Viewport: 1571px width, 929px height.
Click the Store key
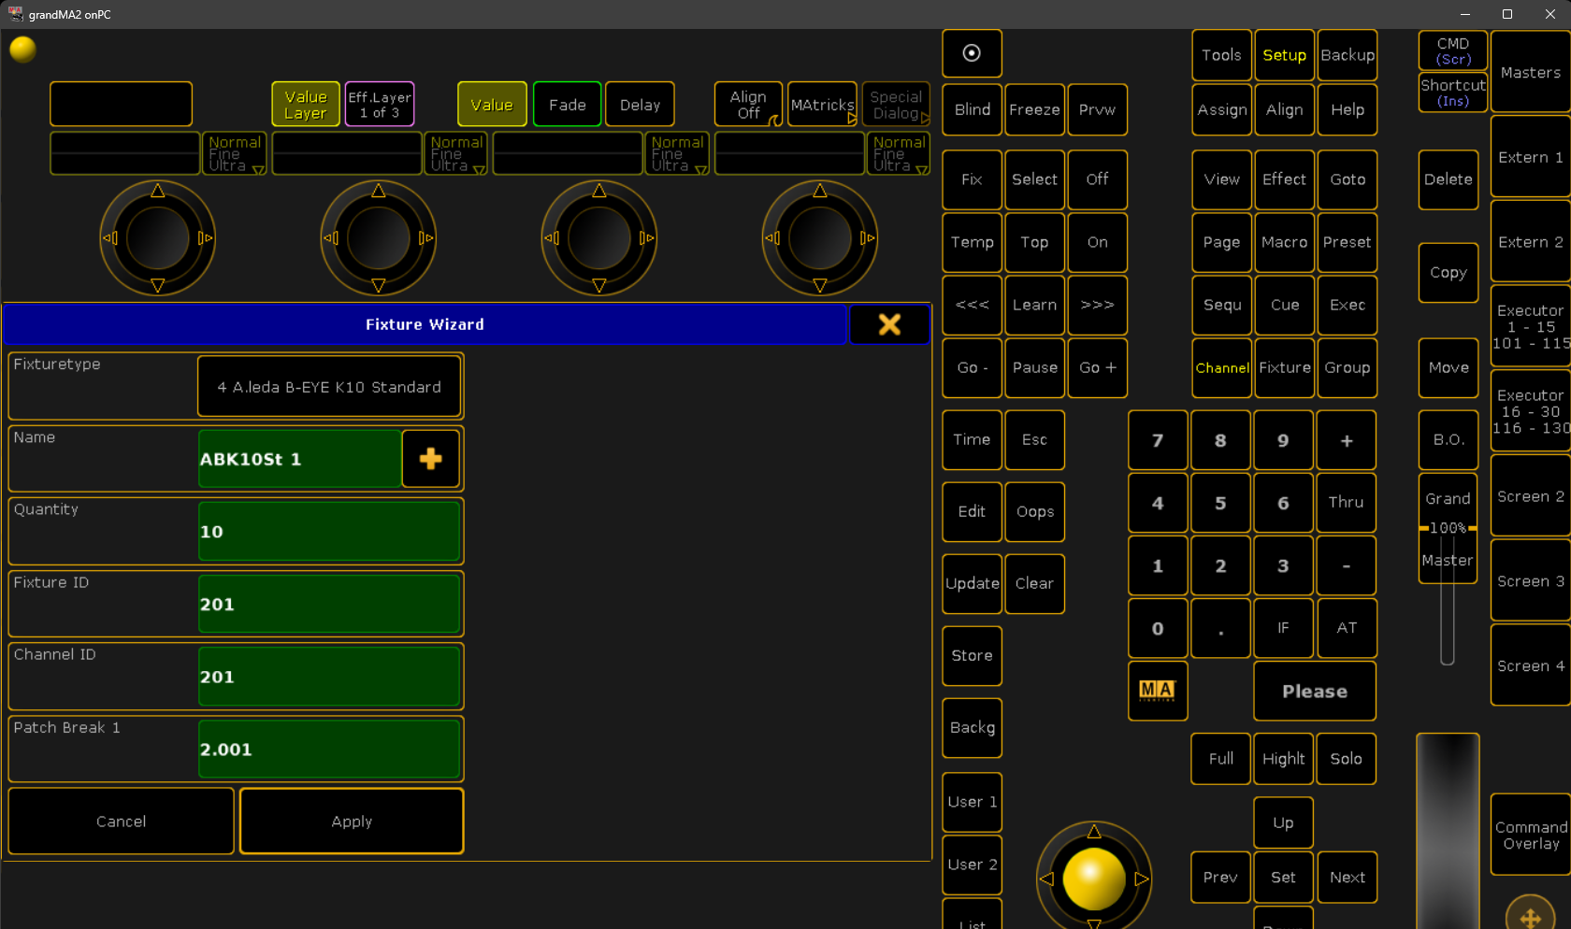972,655
